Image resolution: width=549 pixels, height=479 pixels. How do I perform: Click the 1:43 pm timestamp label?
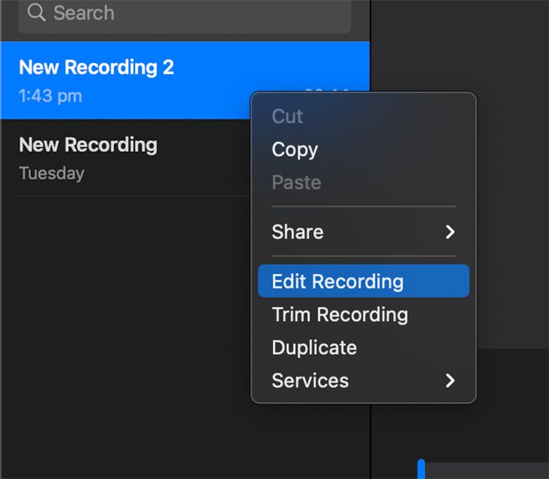point(51,96)
